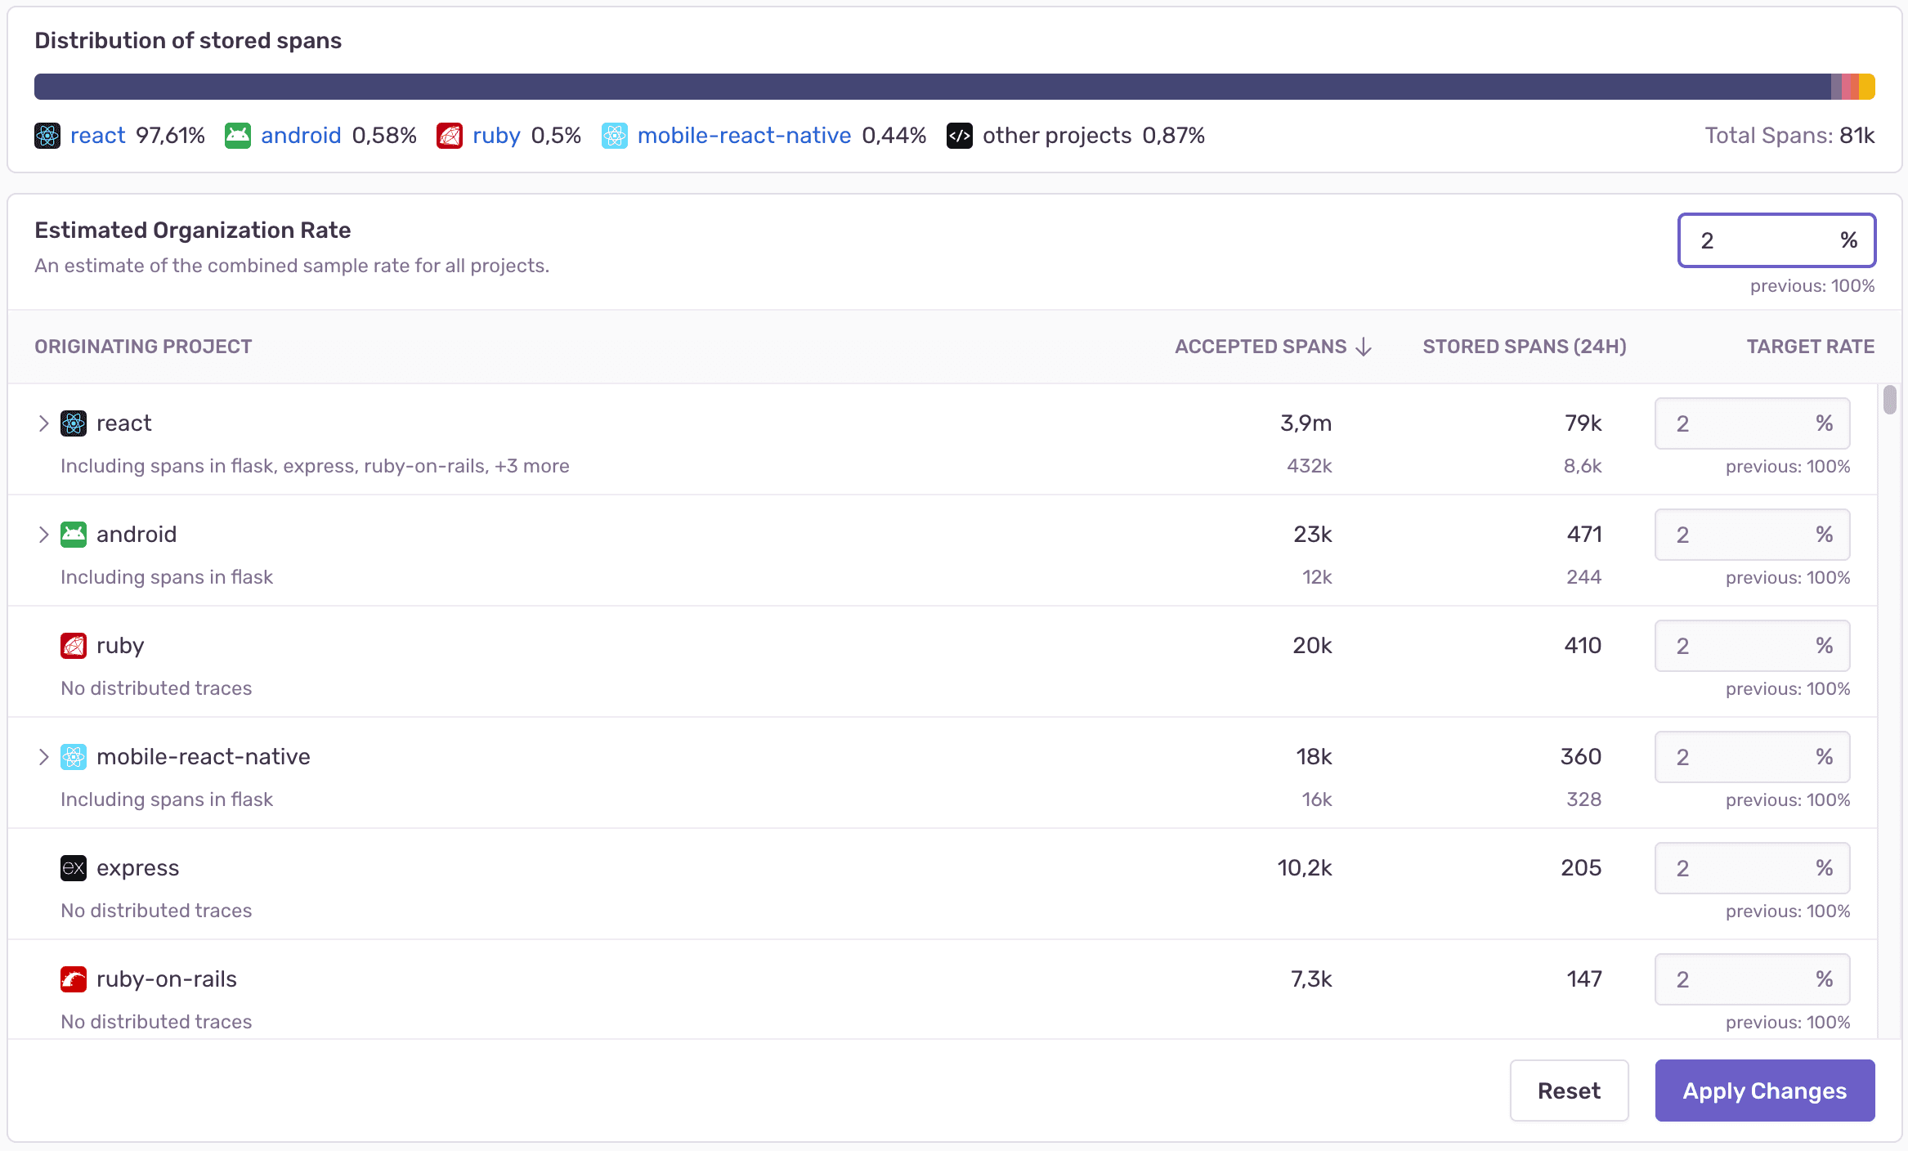Click the 3,9m accepted spans value
The height and width of the screenshot is (1151, 1908).
coord(1306,423)
